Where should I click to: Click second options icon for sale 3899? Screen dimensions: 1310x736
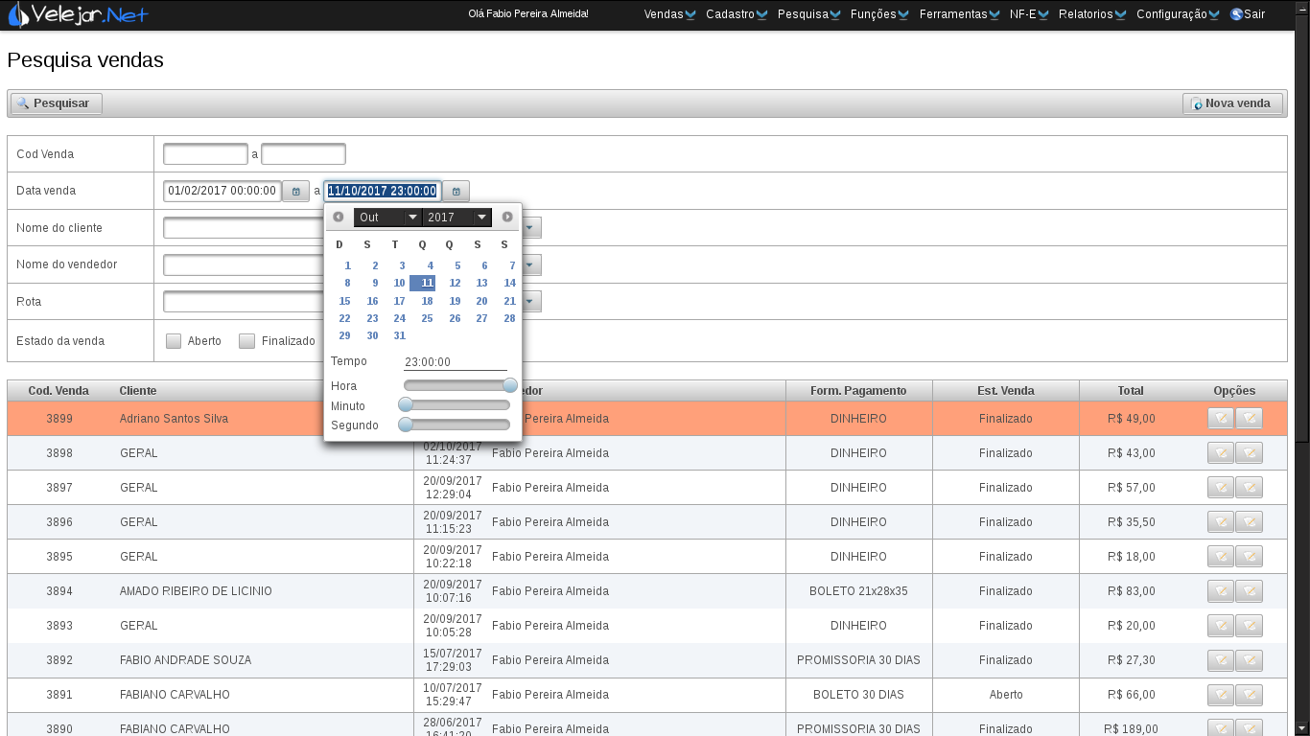click(x=1249, y=419)
